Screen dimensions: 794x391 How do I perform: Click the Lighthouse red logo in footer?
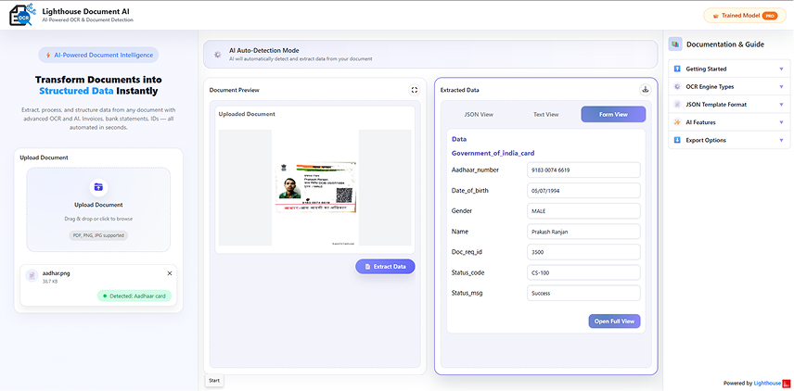[787, 384]
